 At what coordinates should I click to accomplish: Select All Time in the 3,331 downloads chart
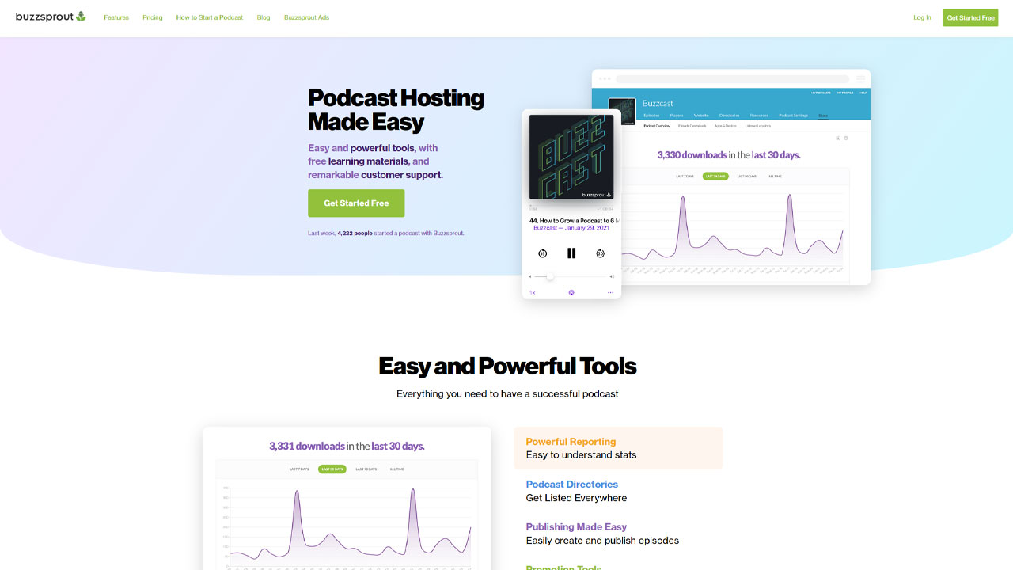click(396, 469)
